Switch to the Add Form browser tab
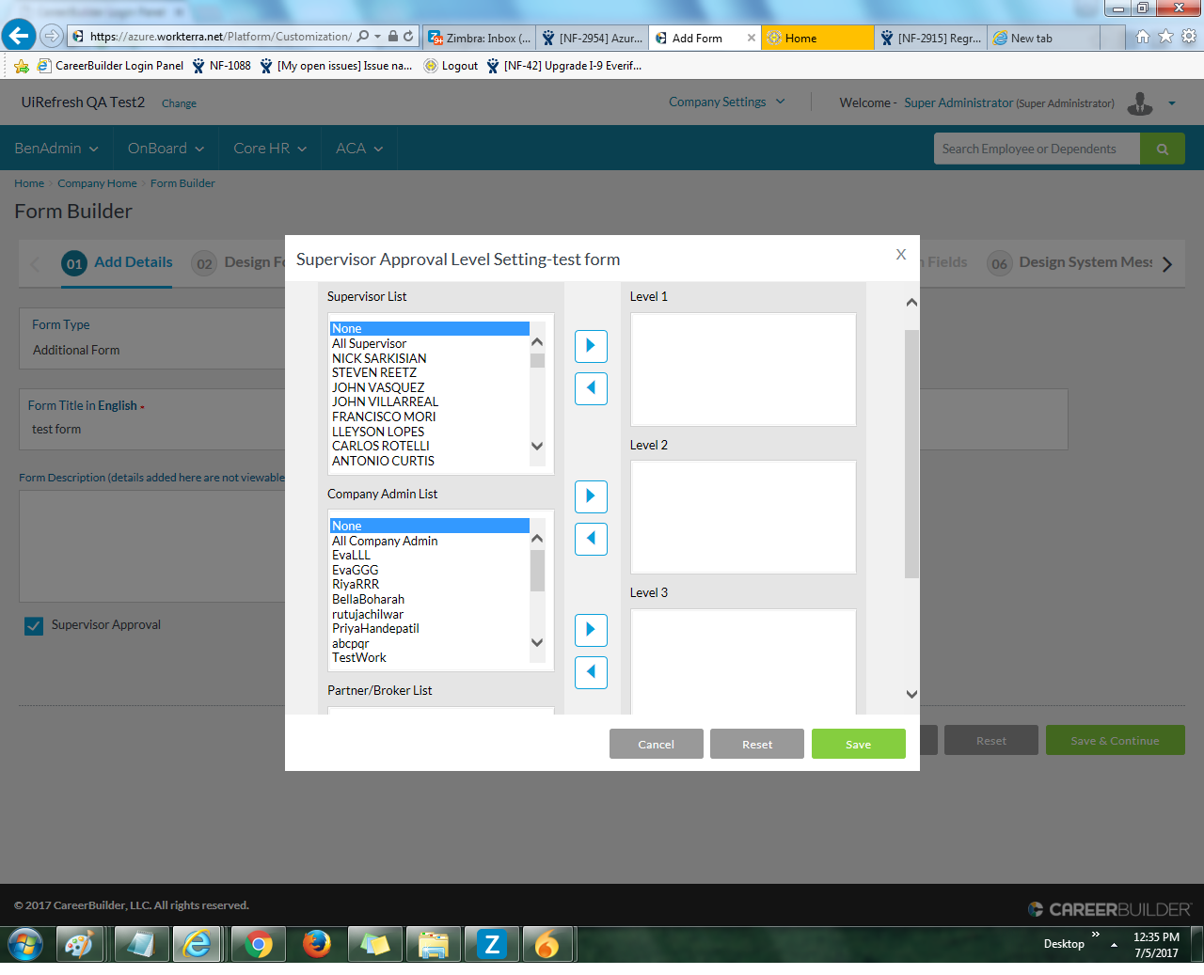The height and width of the screenshot is (975, 1204). [x=697, y=39]
